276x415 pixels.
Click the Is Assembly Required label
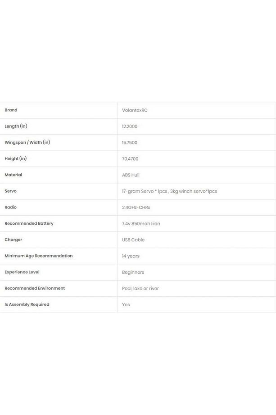tap(27, 304)
